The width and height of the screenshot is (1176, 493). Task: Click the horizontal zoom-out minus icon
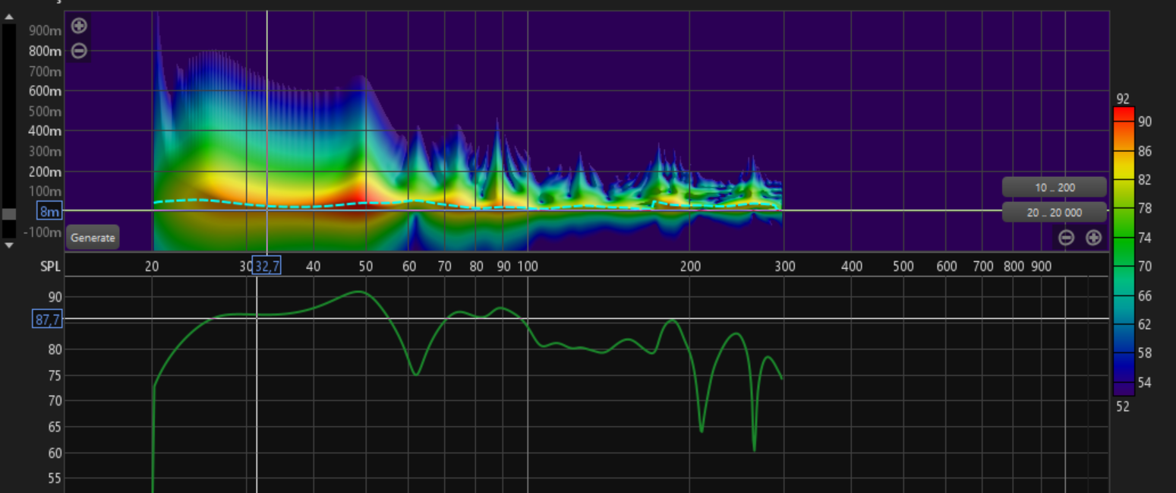[x=1066, y=238]
